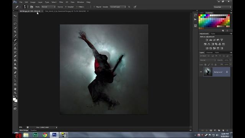Switch to the Styles tab
The image size is (245, 138).
213,34
